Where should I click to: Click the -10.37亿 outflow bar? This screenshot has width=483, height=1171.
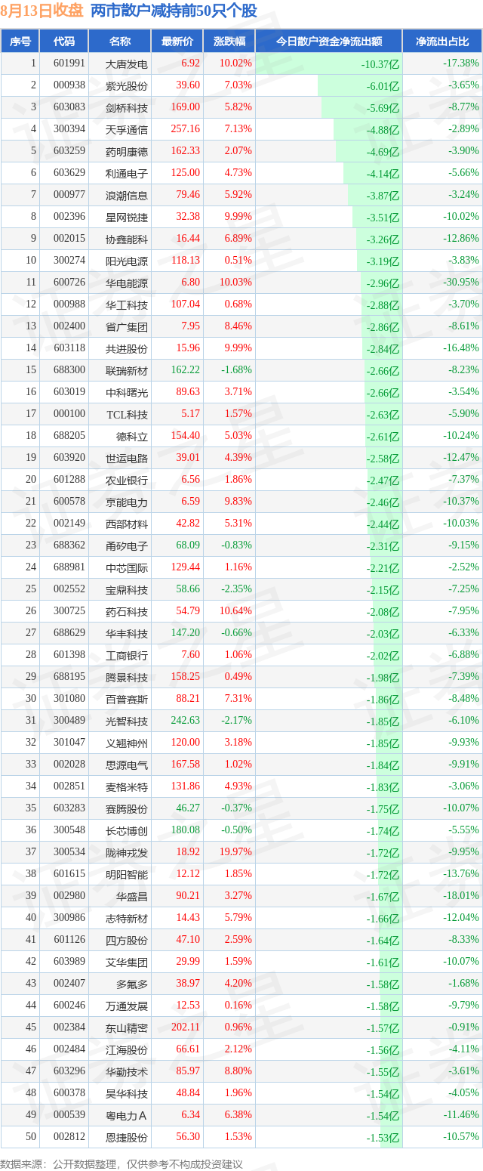(x=328, y=63)
